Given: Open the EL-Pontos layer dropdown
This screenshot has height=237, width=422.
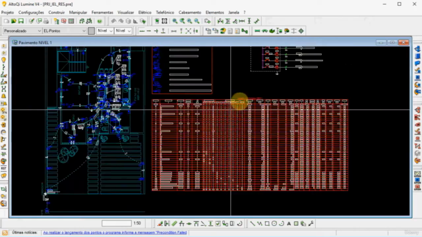Looking at the screenshot, I should click(x=65, y=31).
